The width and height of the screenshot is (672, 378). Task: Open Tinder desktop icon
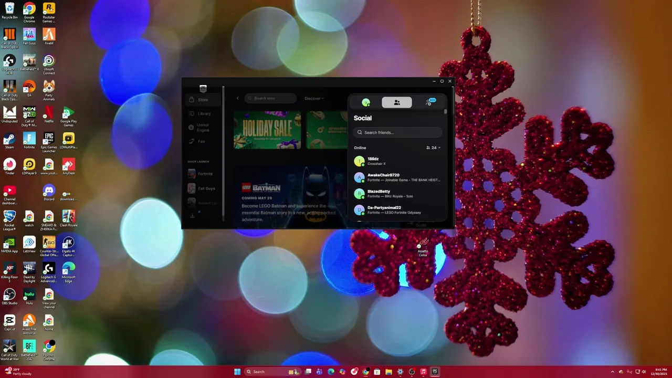9,166
